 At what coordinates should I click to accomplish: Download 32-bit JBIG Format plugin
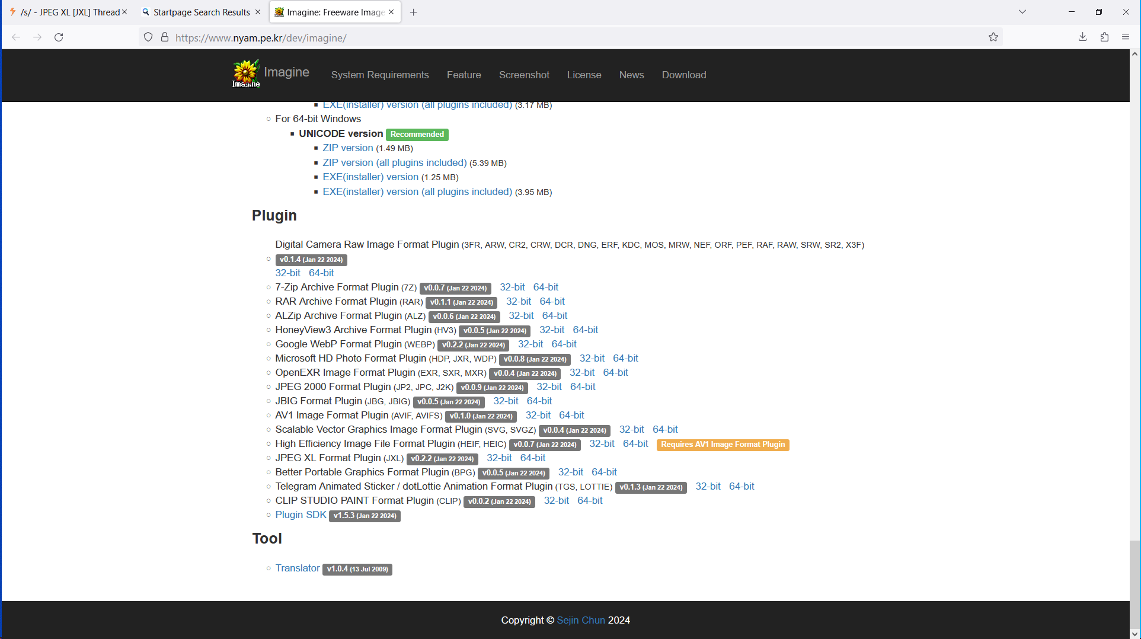pos(506,401)
